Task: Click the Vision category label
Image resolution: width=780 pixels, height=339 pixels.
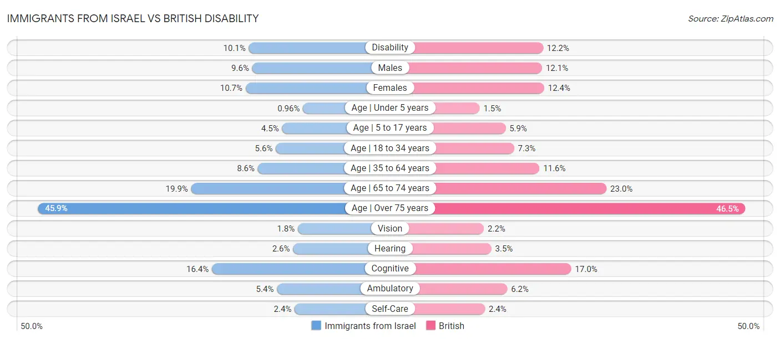Action: 390,228
